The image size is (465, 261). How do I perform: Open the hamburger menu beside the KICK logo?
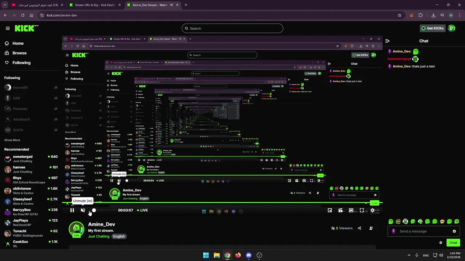8,28
